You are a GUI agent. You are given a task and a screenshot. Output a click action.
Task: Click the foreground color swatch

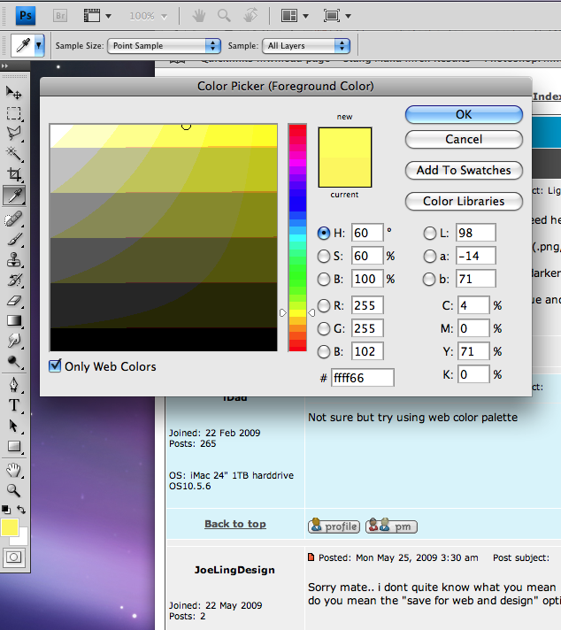10,528
